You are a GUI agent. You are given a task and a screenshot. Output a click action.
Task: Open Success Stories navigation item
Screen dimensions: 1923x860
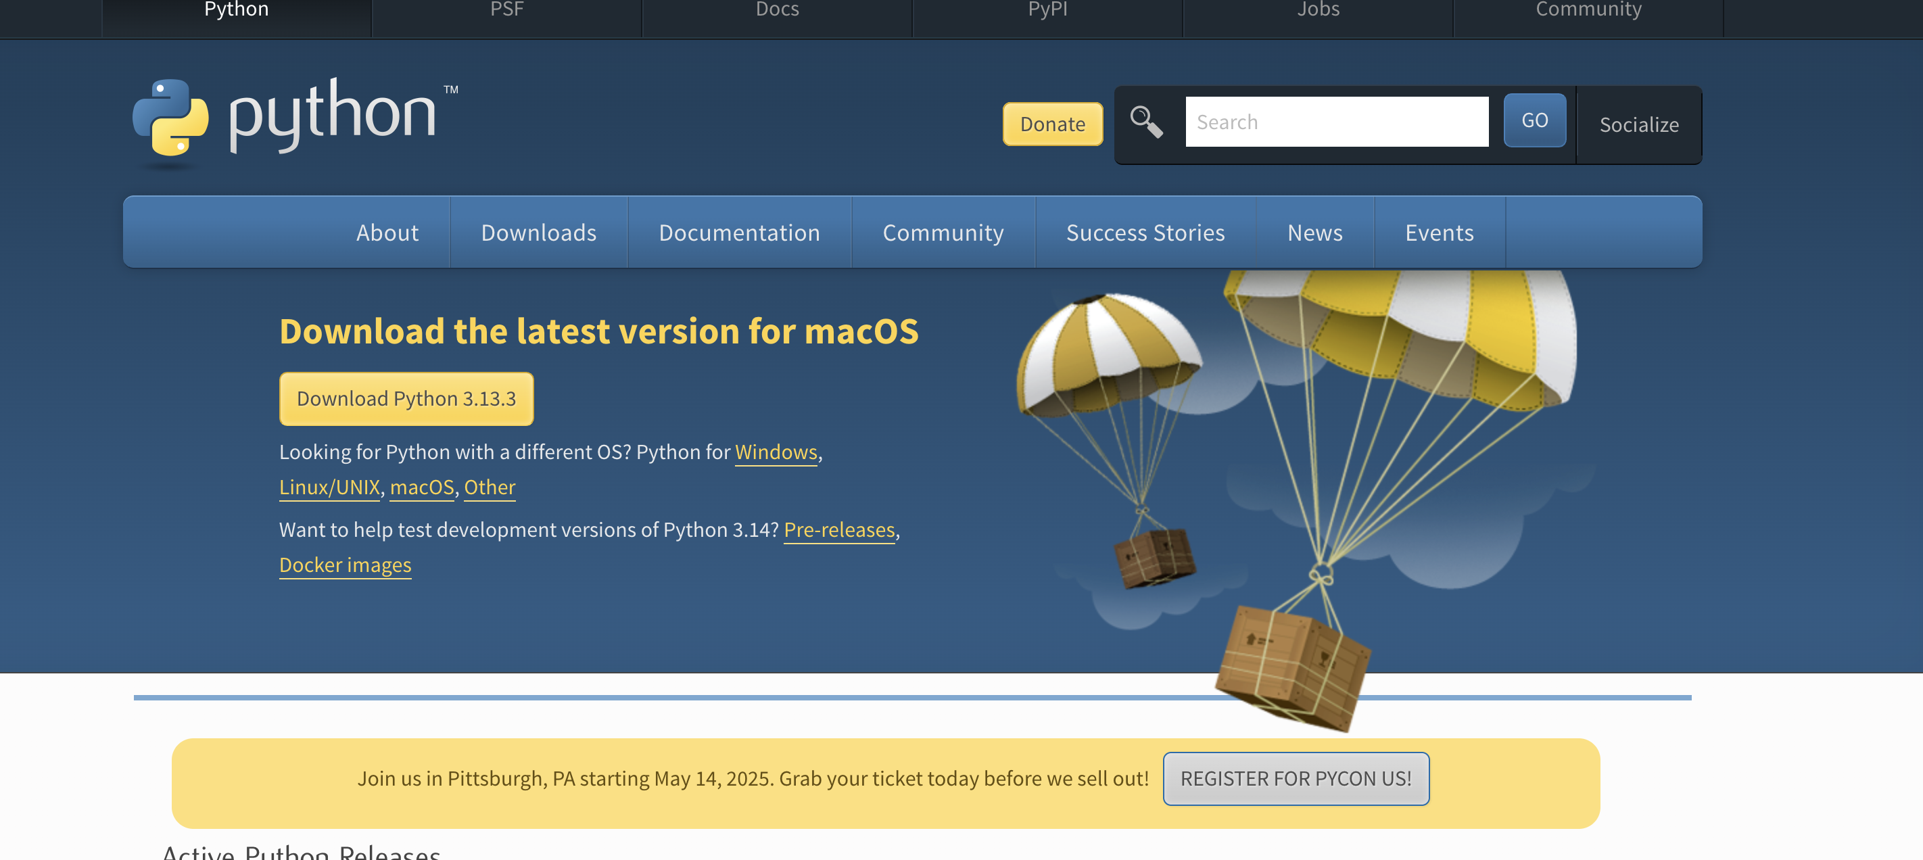point(1145,232)
